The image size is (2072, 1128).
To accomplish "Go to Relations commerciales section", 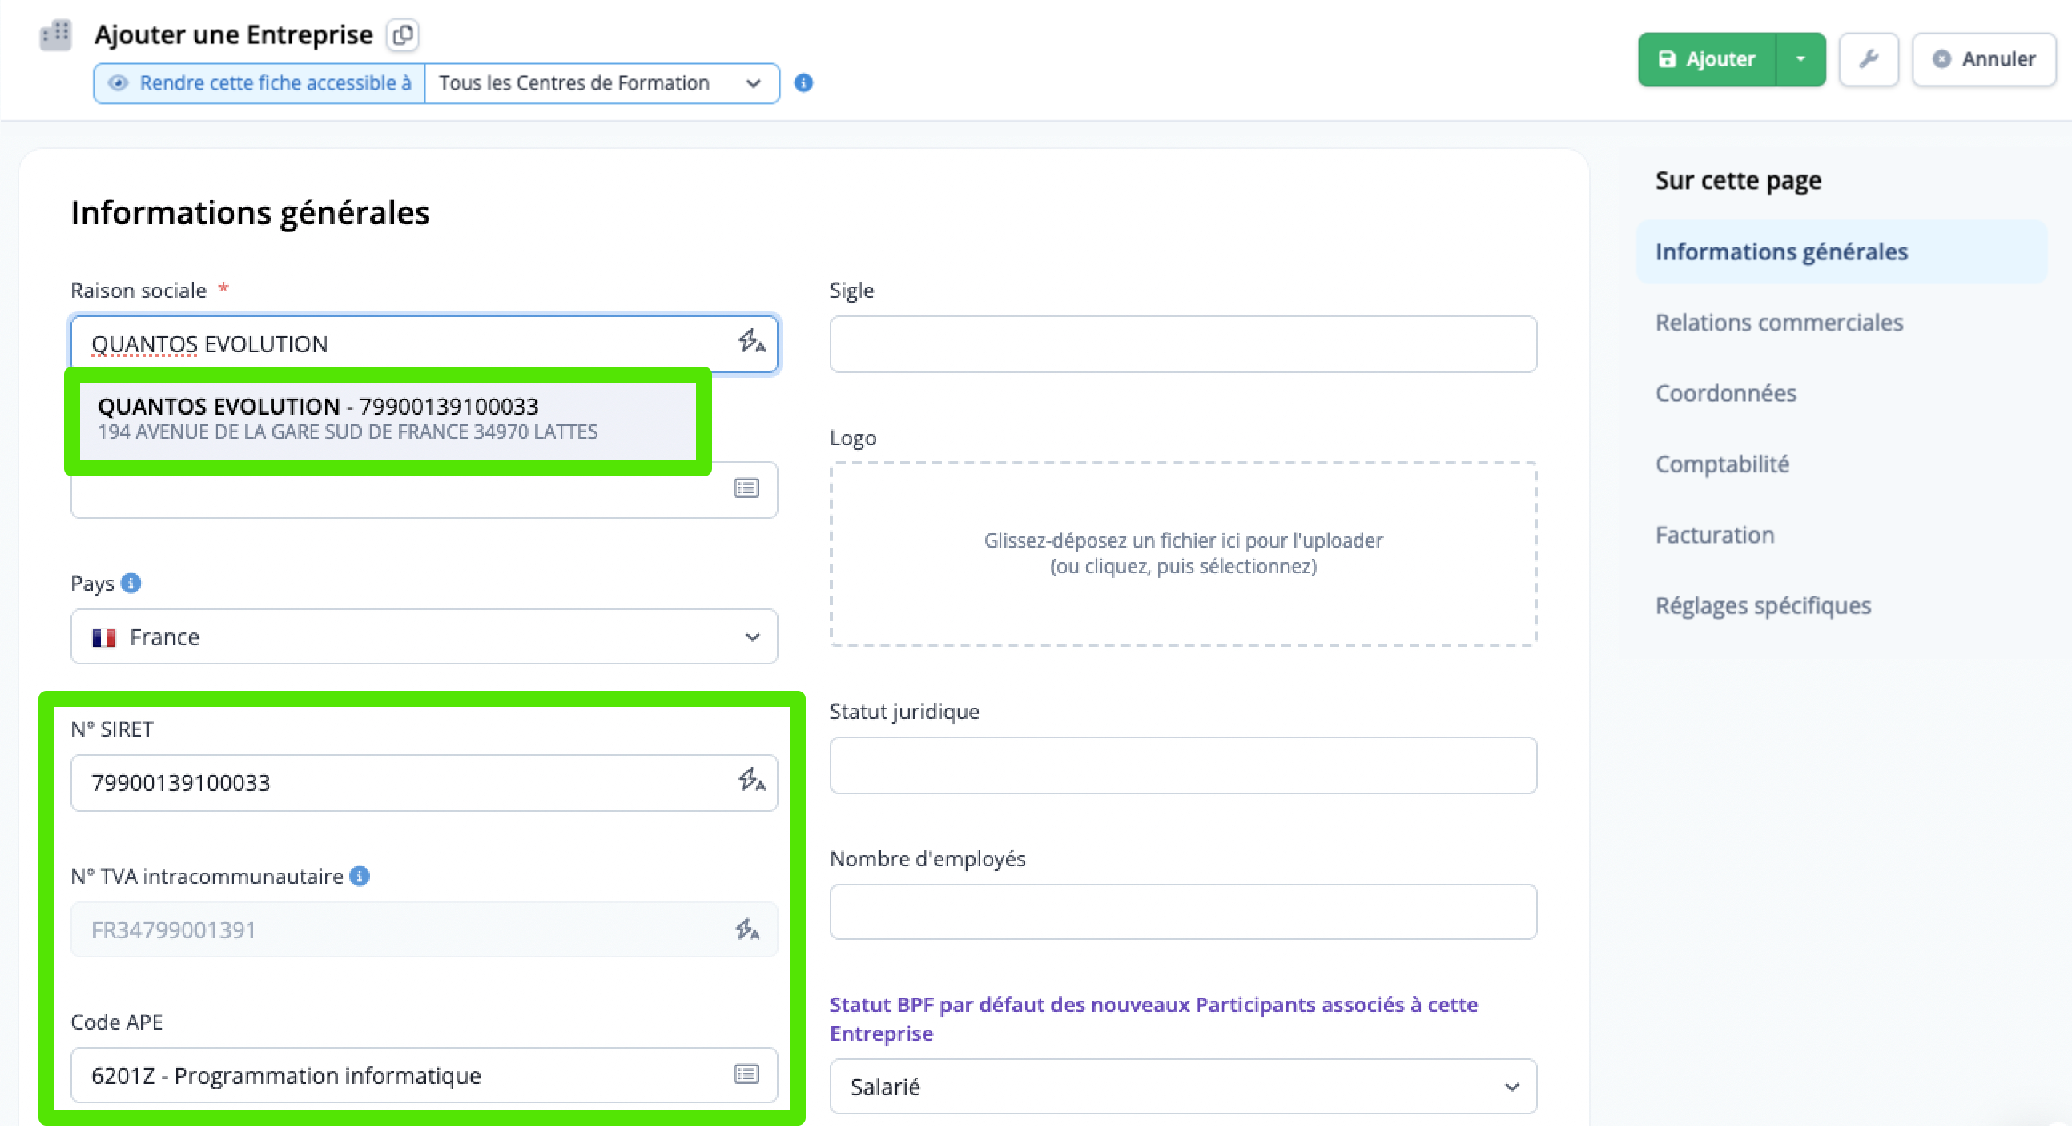I will point(1778,323).
